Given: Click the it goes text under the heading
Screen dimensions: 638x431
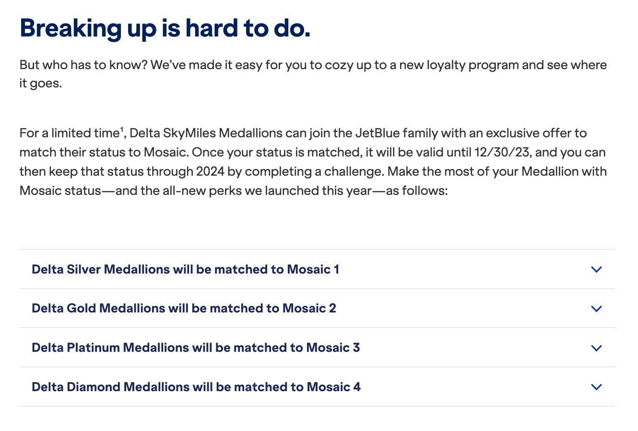Looking at the screenshot, I should coord(40,84).
